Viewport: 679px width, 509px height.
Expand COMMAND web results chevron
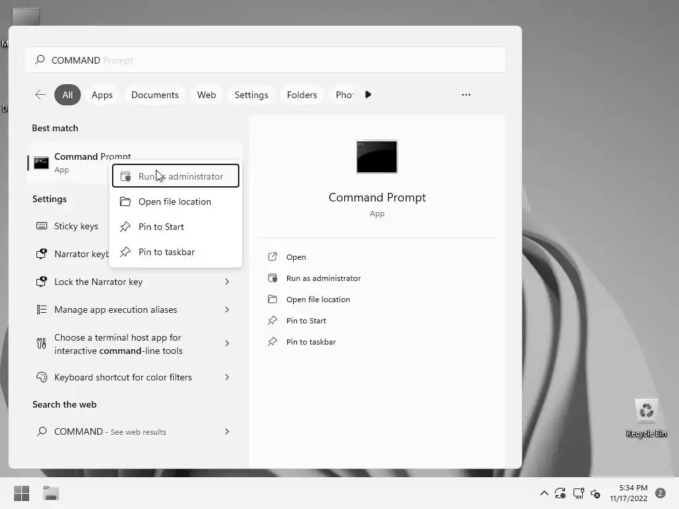click(x=227, y=431)
